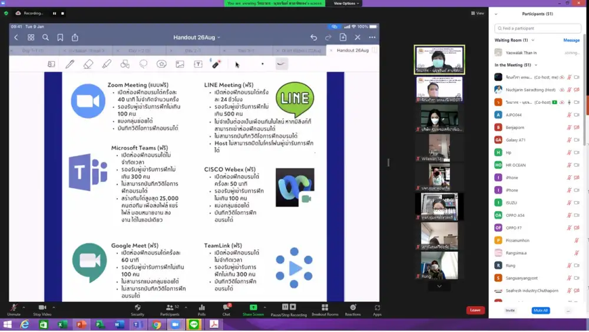The width and height of the screenshot is (589, 332).
Task: Open the Security shield icon
Action: tap(137, 310)
